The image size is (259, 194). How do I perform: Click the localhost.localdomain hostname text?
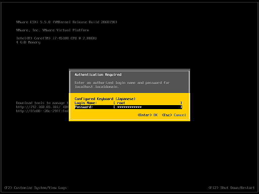tap(97, 87)
